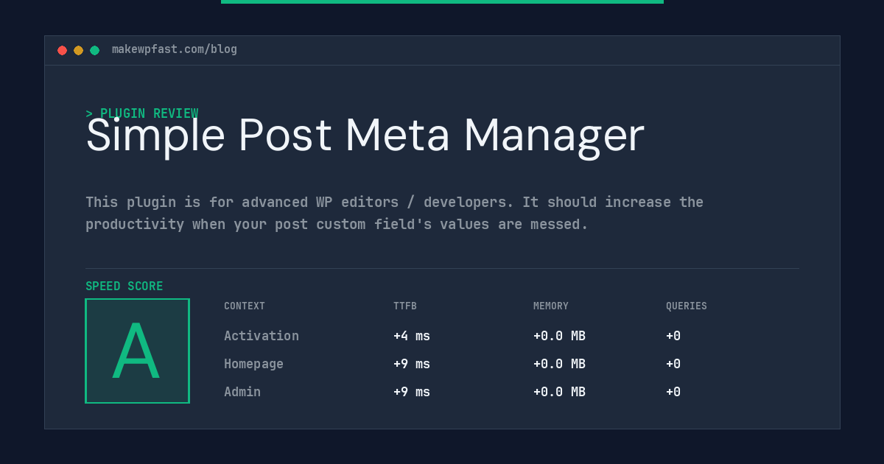Click the CONTEXT column header

tap(245, 306)
